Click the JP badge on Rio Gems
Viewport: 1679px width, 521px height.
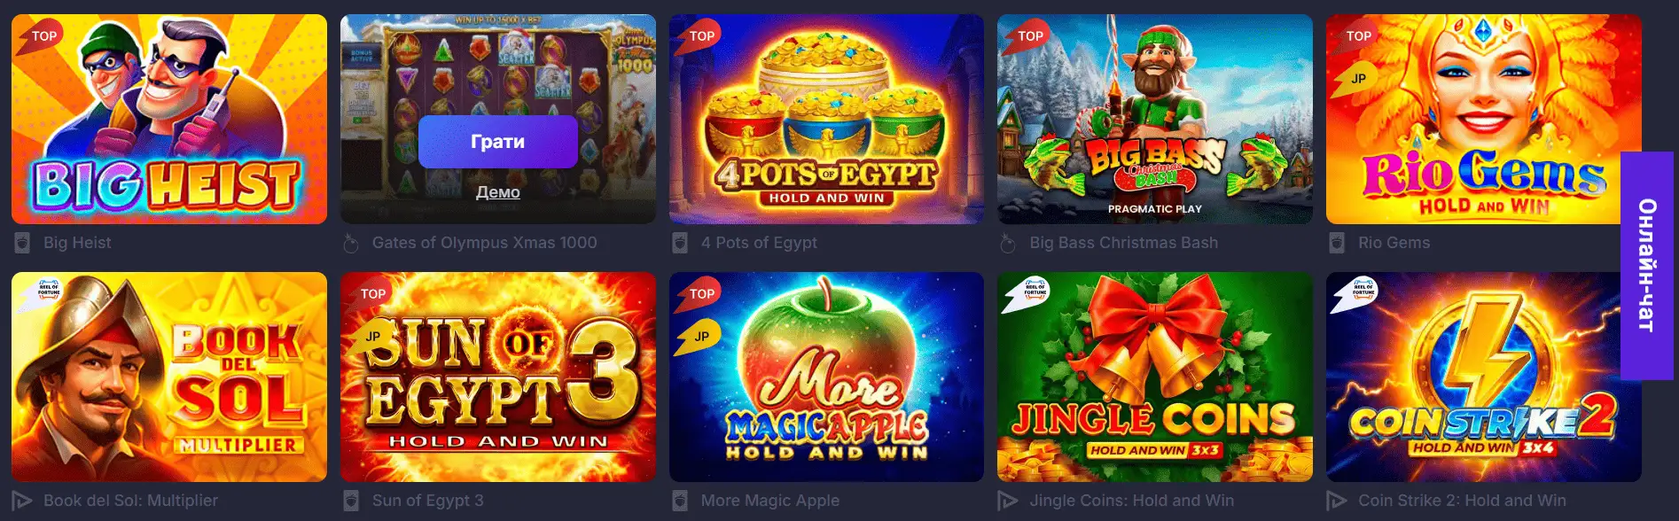pos(1355,79)
